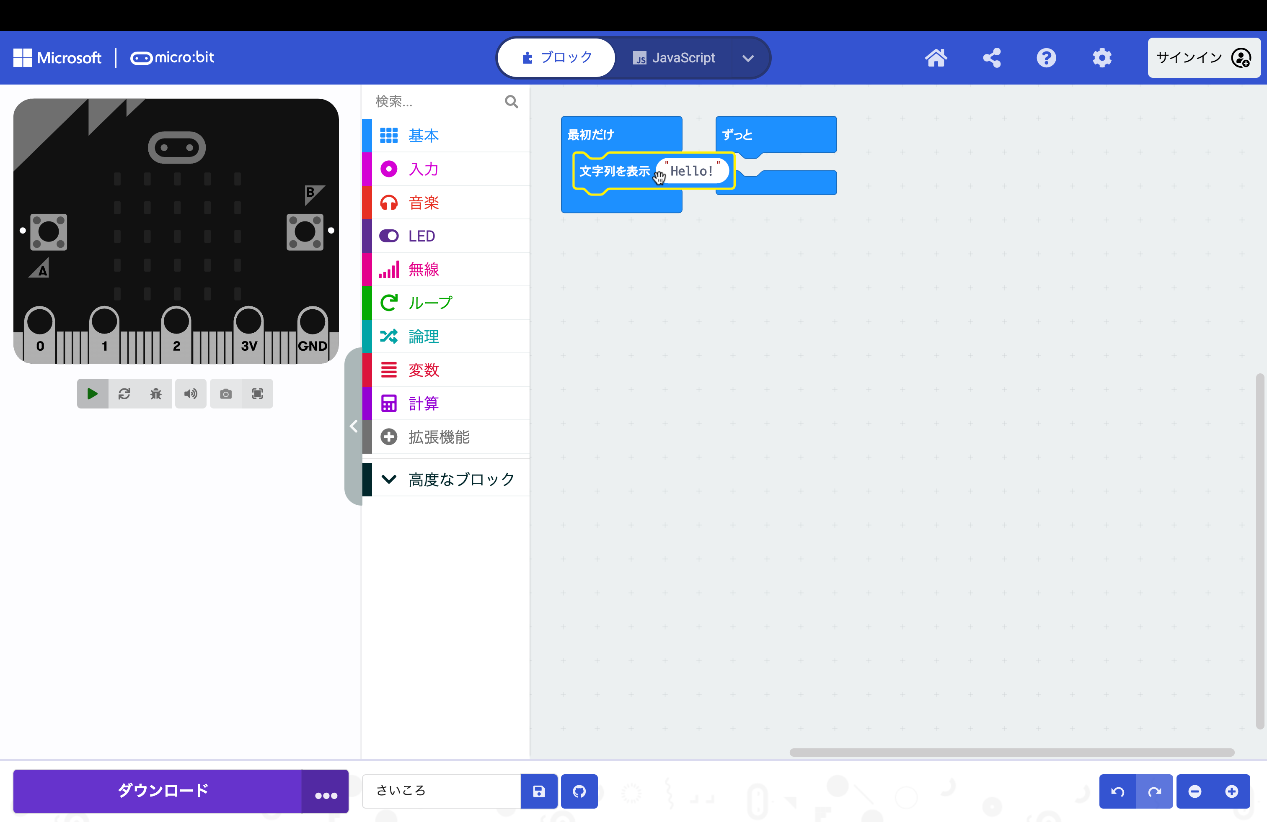The height and width of the screenshot is (822, 1267).
Task: Expand 高度なブロック advanced blocks
Action: pyautogui.click(x=446, y=479)
